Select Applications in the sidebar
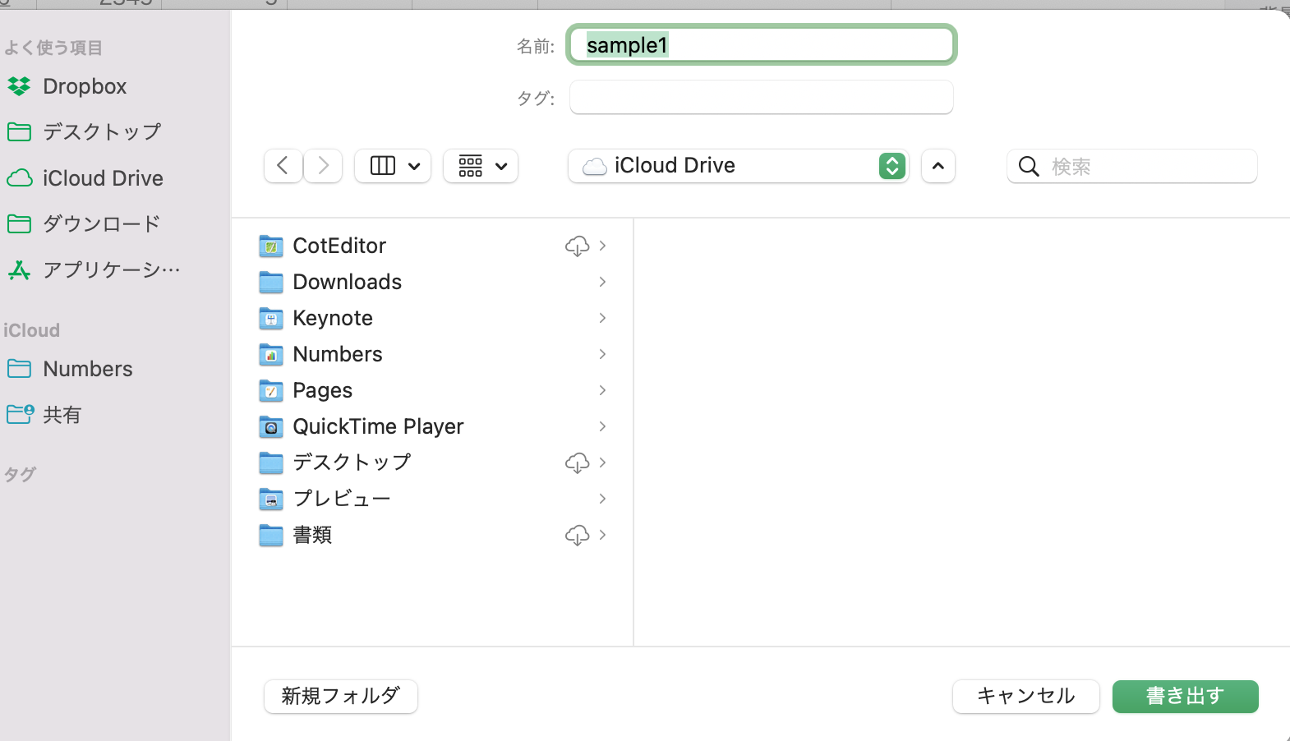The image size is (1290, 741). click(x=110, y=269)
